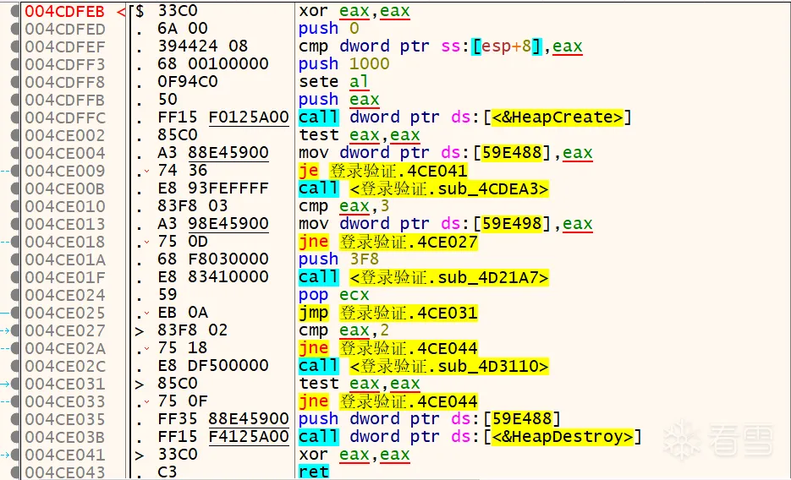Select address 004CDFF8 in the address column

65,82
